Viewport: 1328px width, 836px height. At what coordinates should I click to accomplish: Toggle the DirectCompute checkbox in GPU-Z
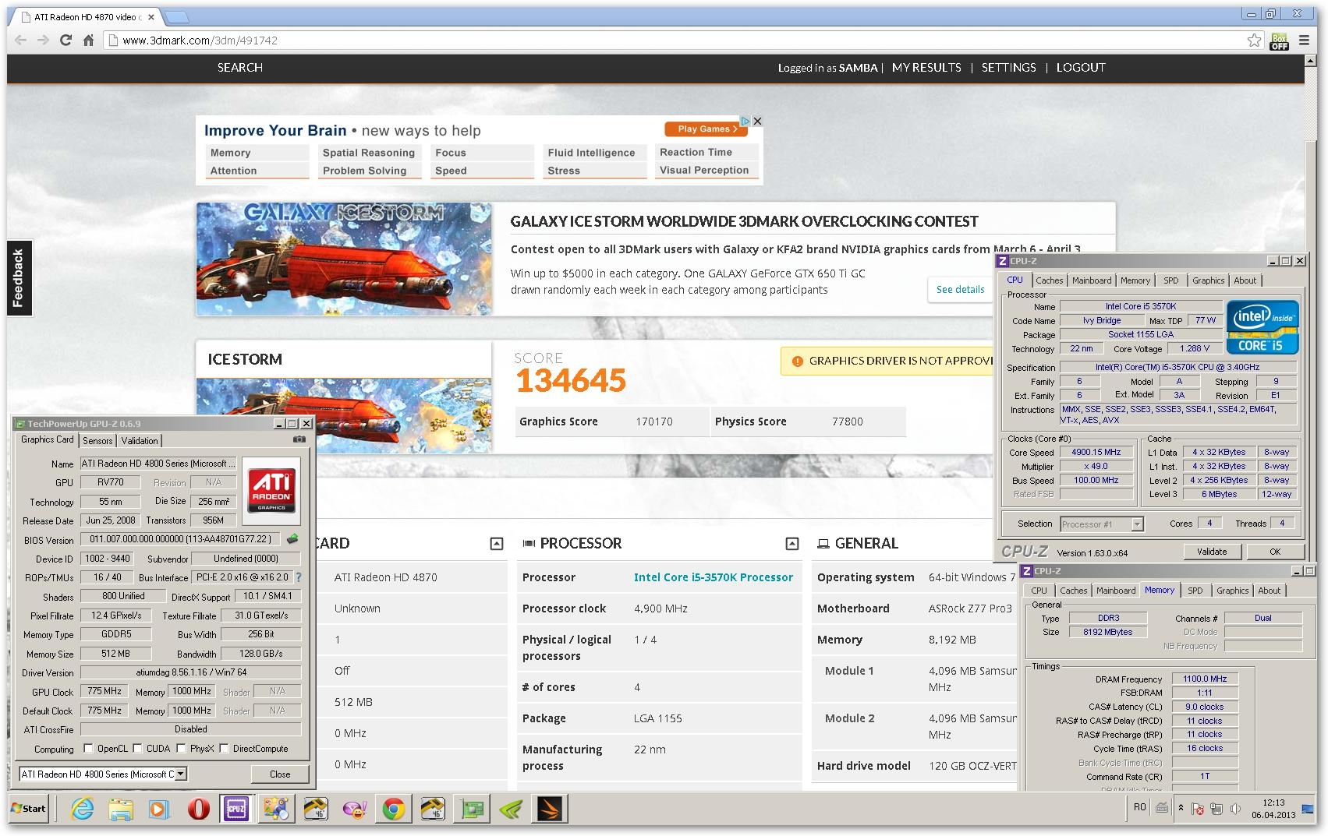click(x=224, y=749)
